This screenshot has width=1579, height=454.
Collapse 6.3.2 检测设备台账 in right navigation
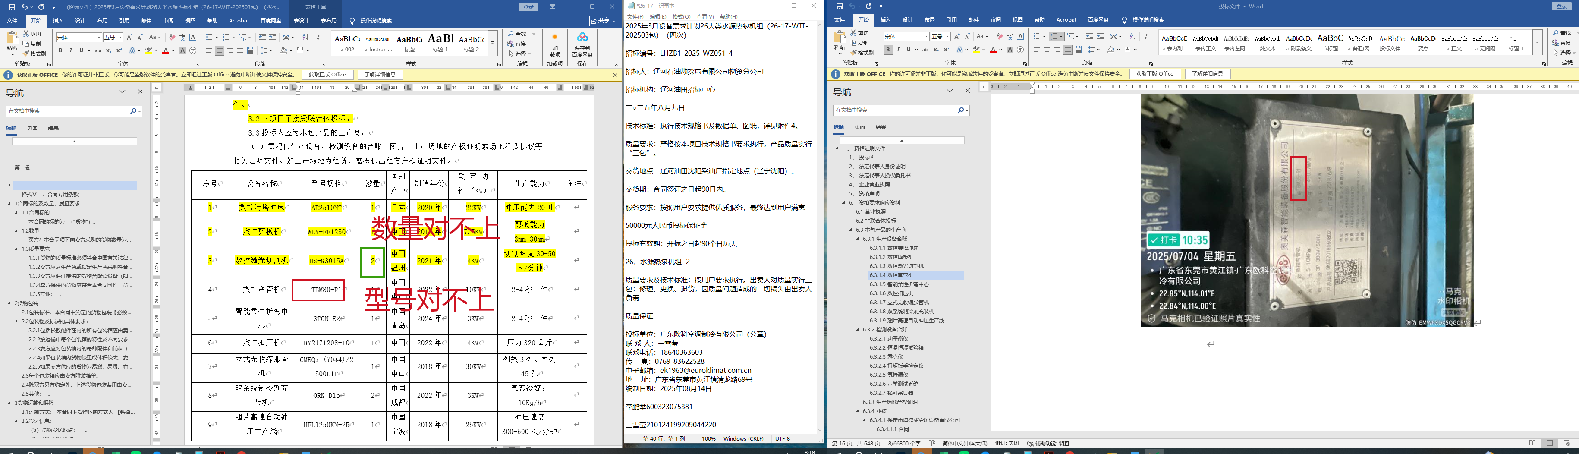(x=858, y=329)
